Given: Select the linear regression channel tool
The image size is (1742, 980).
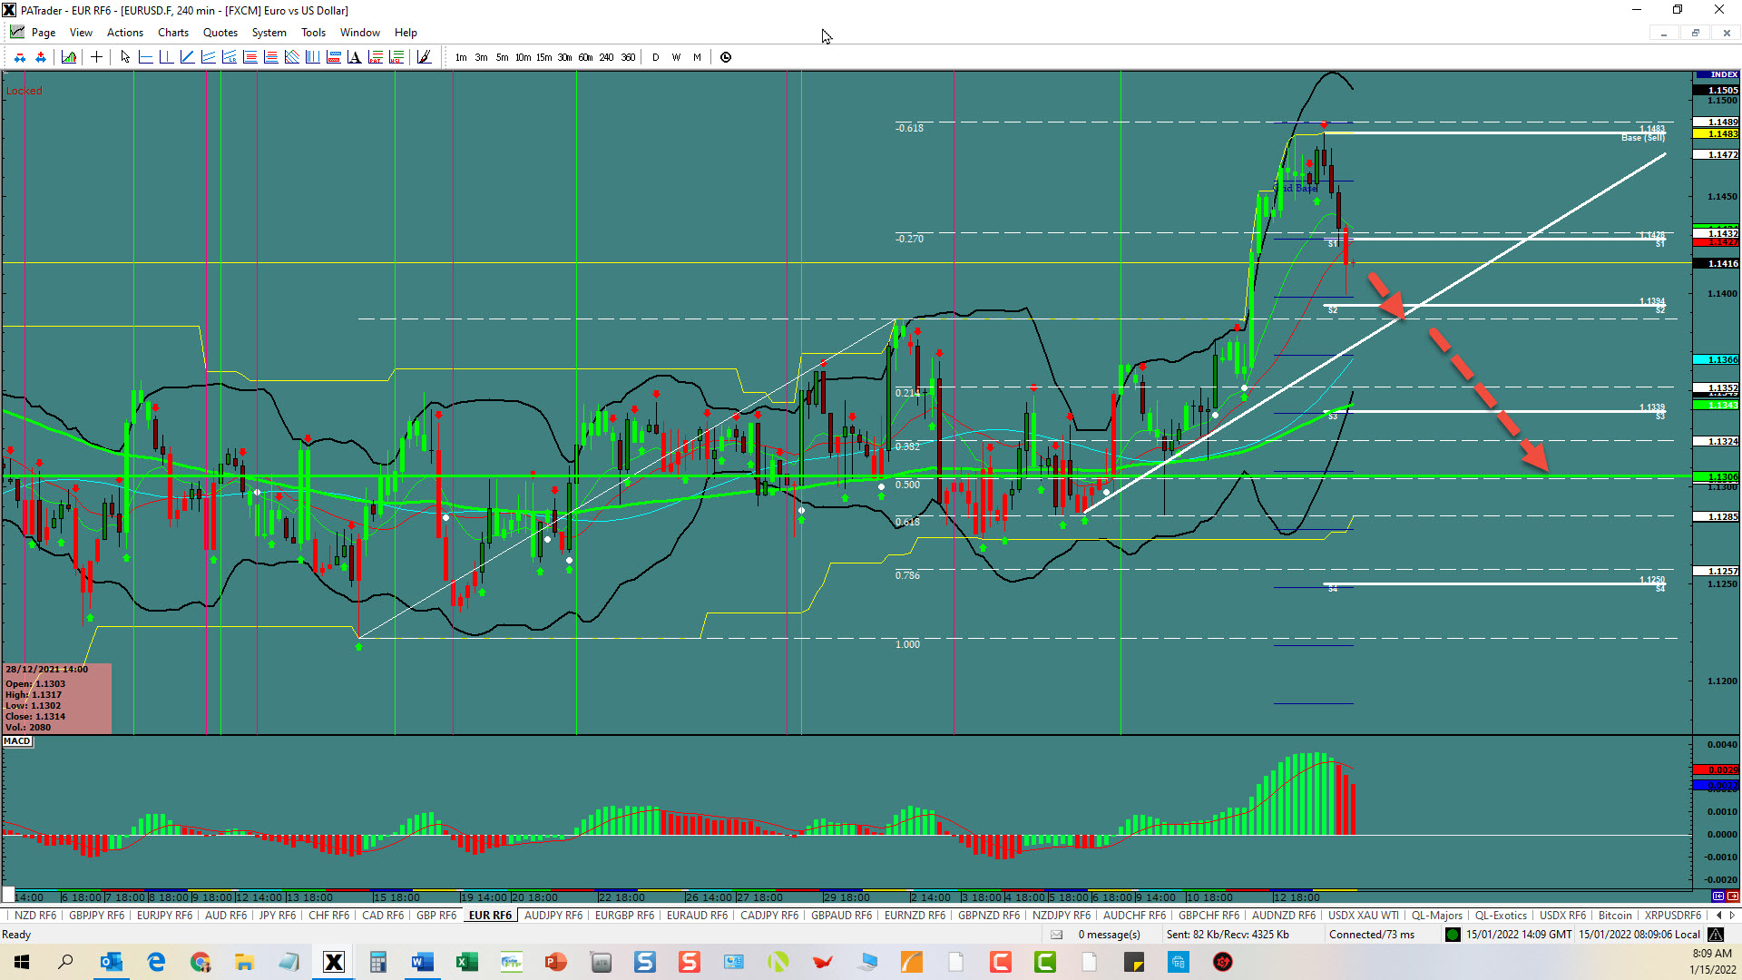Looking at the screenshot, I should (x=230, y=57).
